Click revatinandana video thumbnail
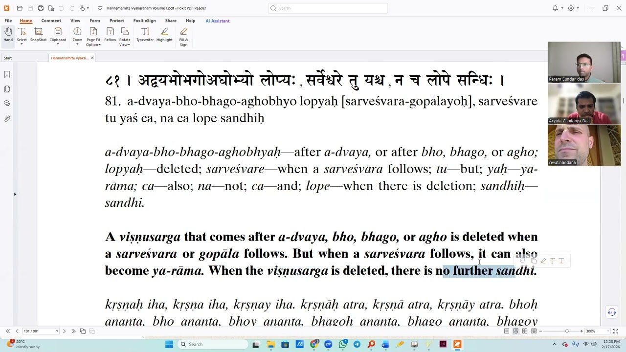Image resolution: width=626 pixels, height=352 pixels. point(584,146)
